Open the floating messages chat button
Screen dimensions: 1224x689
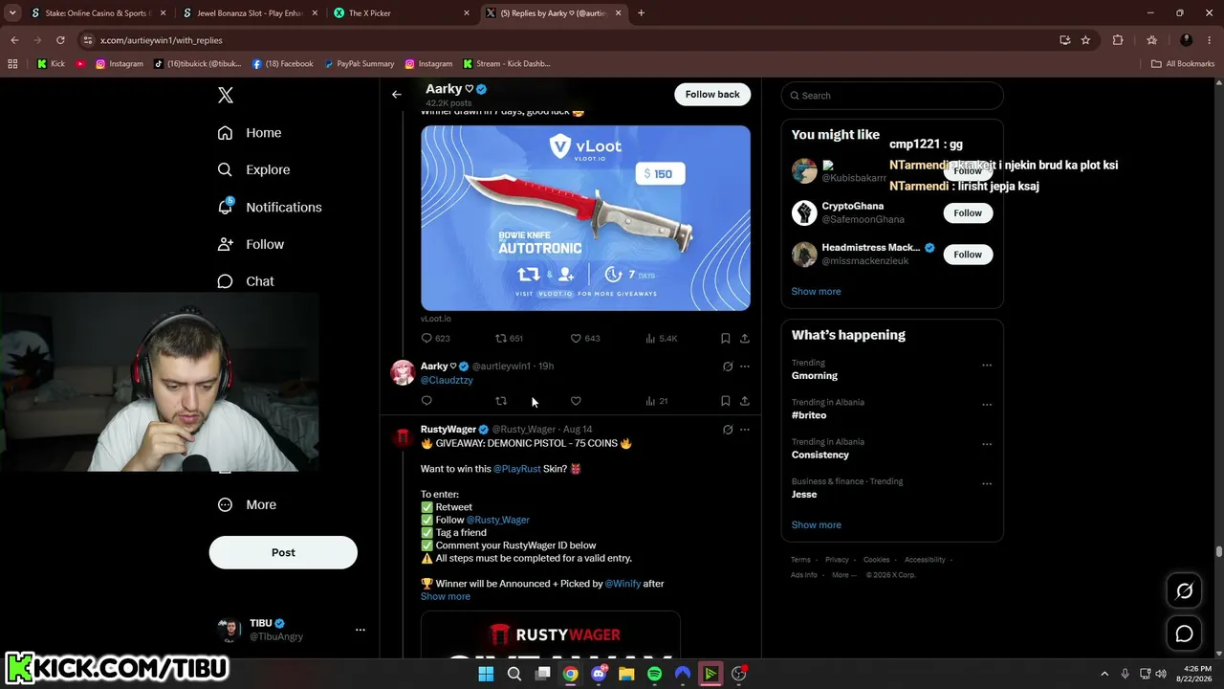click(1184, 633)
